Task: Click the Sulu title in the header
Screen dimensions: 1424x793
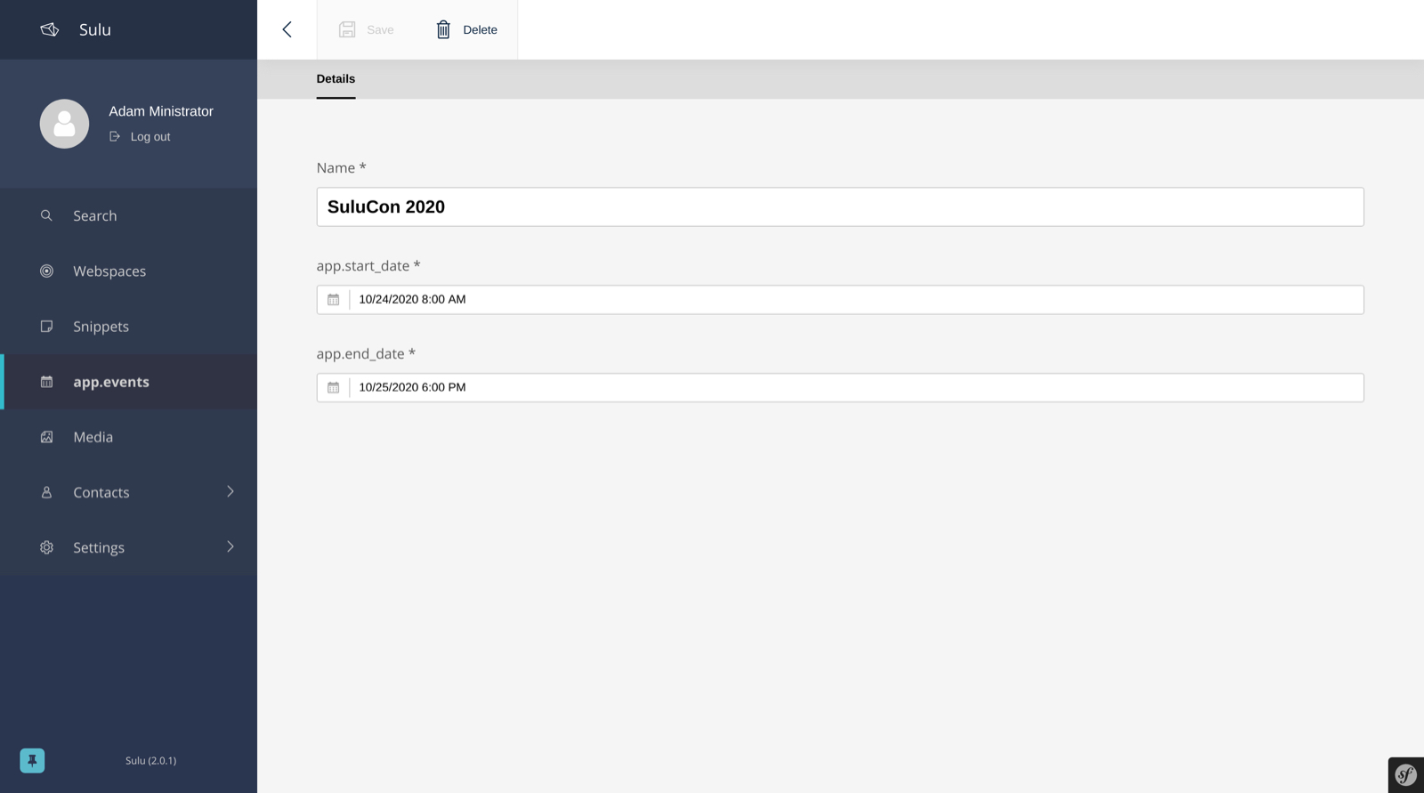Action: coord(95,29)
